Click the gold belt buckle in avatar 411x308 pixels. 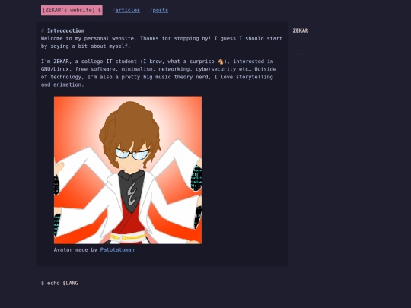coord(123,238)
